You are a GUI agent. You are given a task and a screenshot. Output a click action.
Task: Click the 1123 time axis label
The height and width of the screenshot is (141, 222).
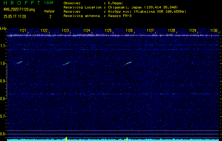[65, 30]
